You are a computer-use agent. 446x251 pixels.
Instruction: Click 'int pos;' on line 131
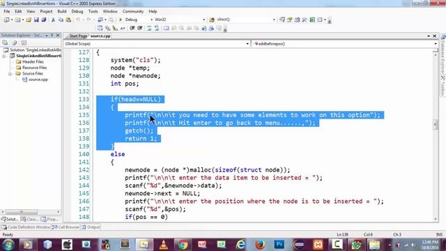(x=125, y=84)
